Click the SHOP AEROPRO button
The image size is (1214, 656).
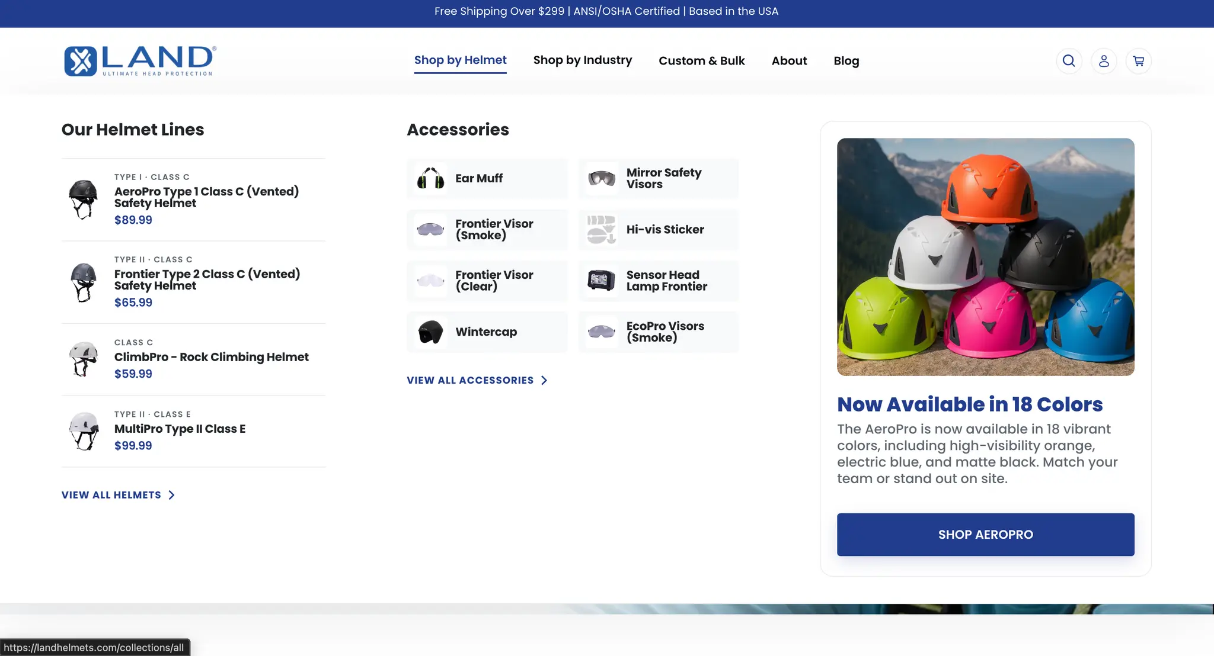pyautogui.click(x=985, y=535)
